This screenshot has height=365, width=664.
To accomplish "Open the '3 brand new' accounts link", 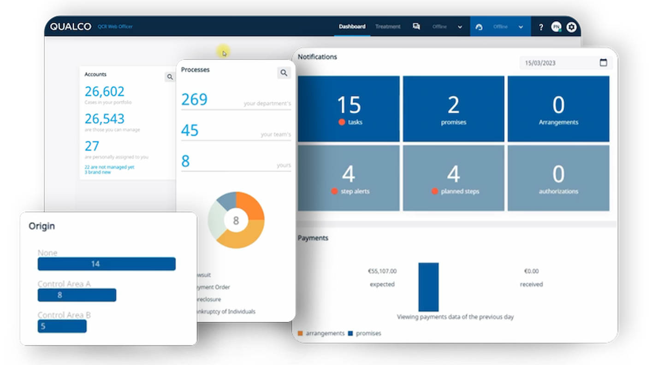I will tap(97, 172).
